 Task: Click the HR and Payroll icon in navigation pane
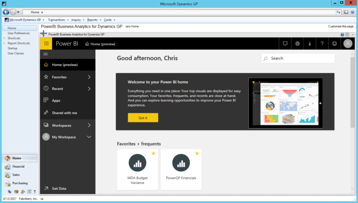pyautogui.click(x=23, y=191)
